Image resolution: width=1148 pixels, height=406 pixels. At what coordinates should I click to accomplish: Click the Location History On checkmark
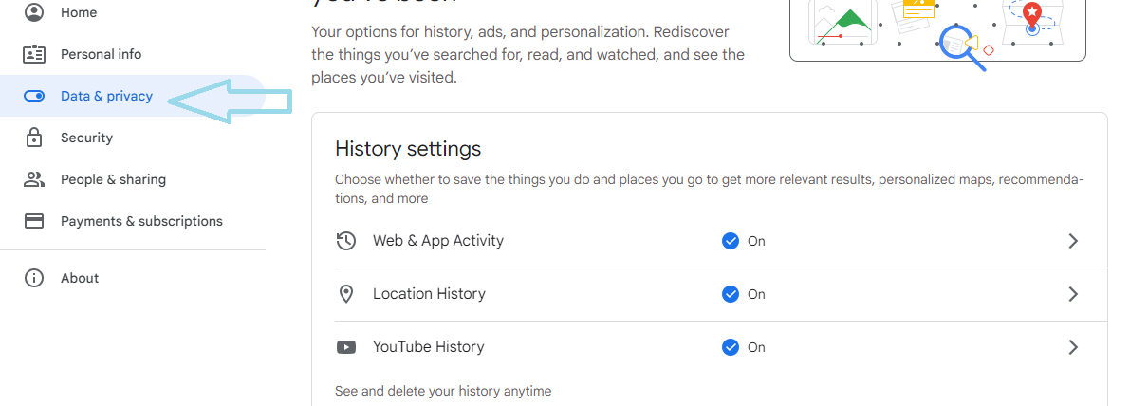click(x=731, y=294)
